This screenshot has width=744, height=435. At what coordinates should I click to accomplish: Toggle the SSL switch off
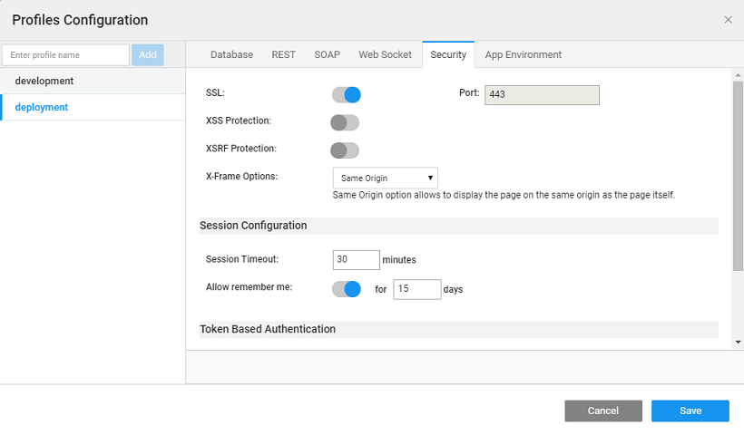(347, 94)
